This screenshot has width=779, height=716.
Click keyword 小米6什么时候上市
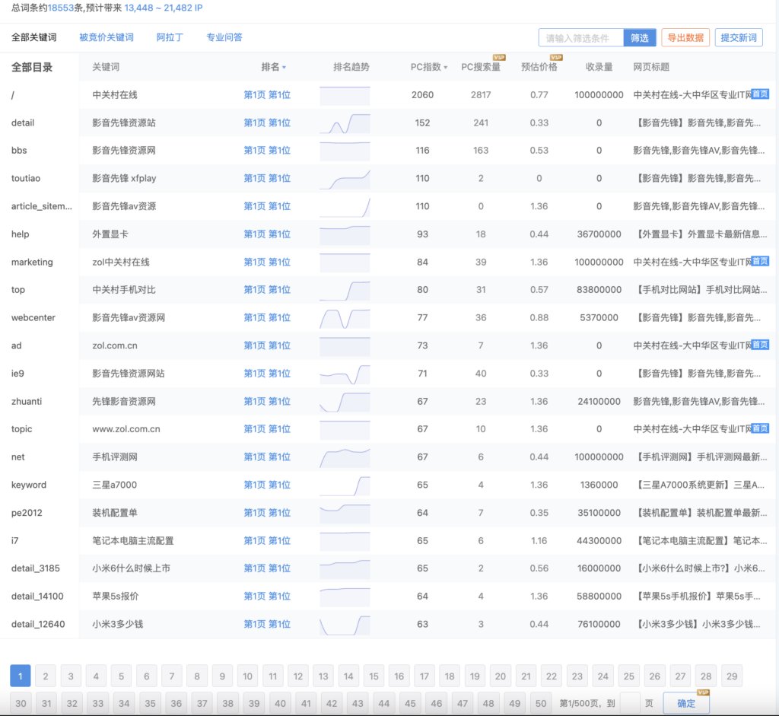tap(131, 568)
